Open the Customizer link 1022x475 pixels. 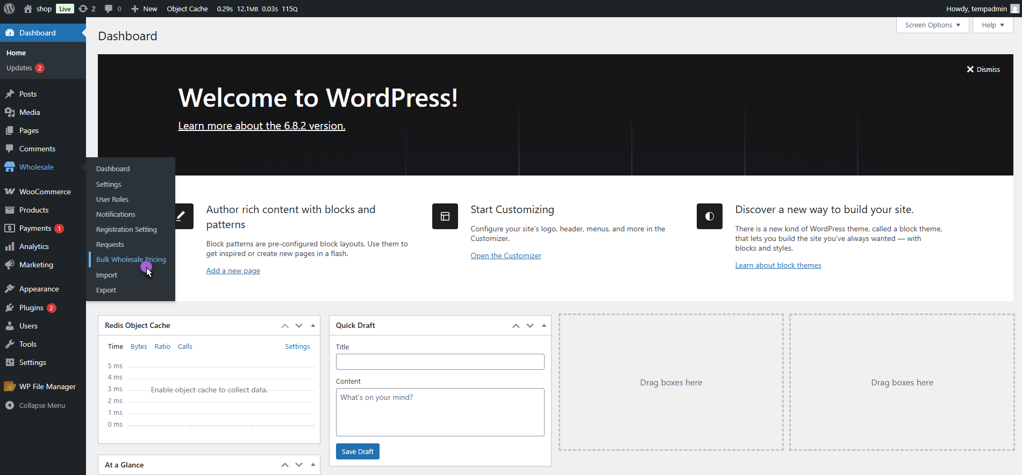click(x=506, y=255)
